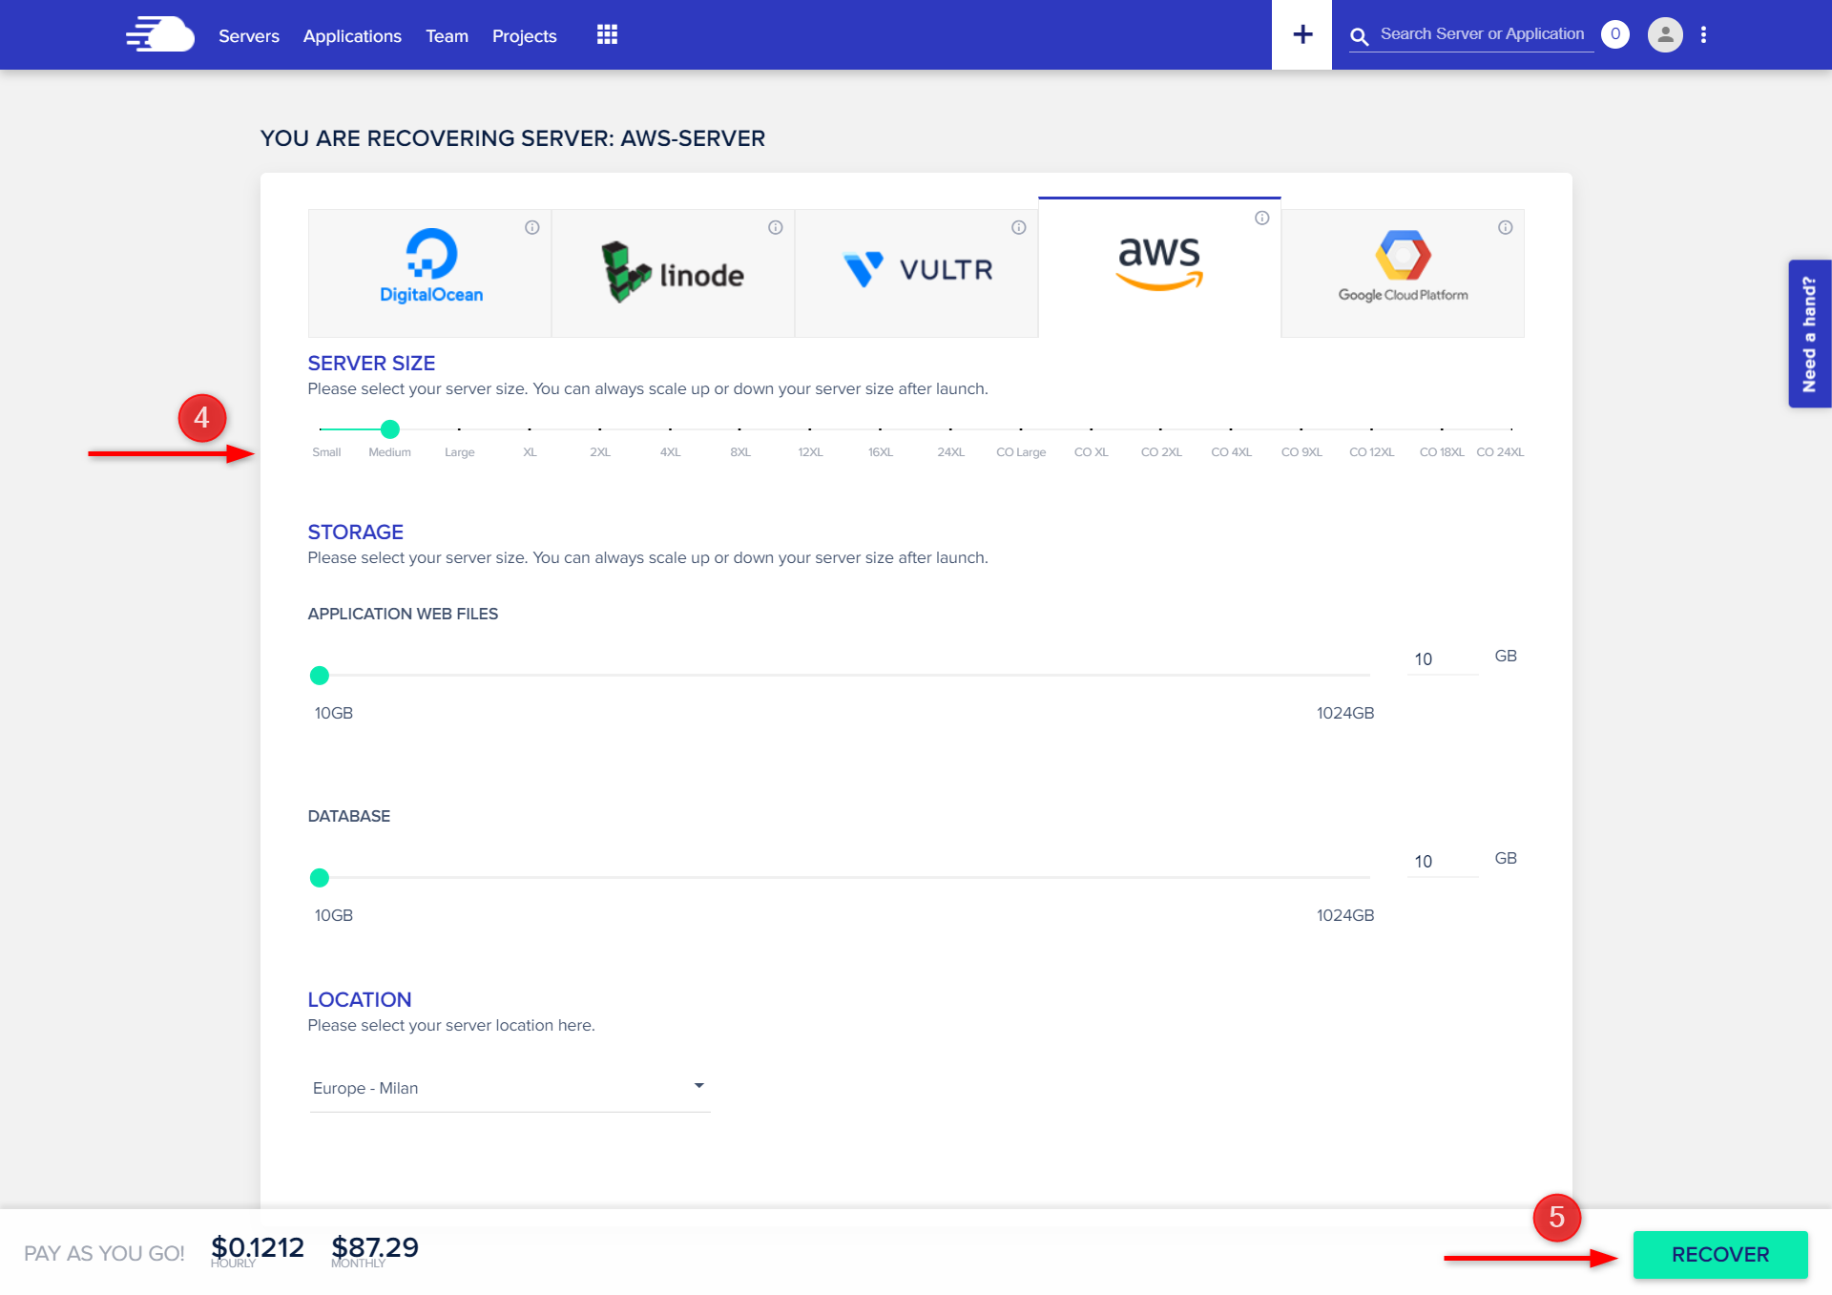1832x1295 pixels.
Task: Click the DigitalOcean info icon
Action: click(532, 227)
